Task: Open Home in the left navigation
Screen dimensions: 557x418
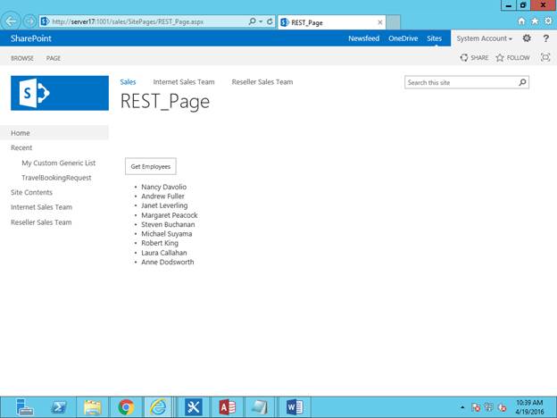Action: [21, 133]
